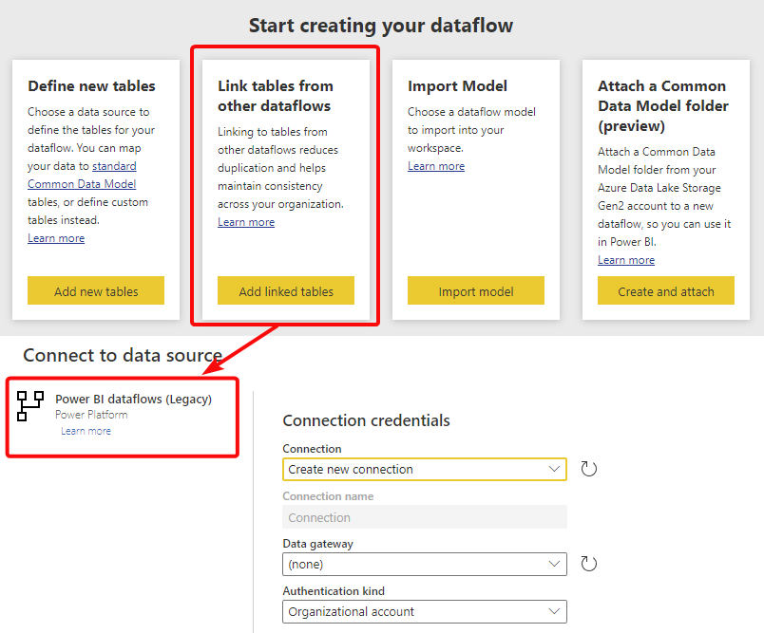Click the Create and attach button
The width and height of the screenshot is (764, 633).
pos(666,291)
